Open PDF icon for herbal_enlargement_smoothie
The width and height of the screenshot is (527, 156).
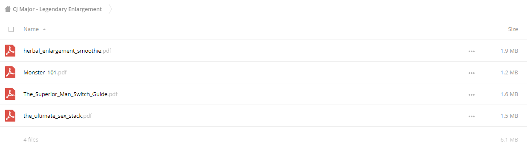[10, 51]
